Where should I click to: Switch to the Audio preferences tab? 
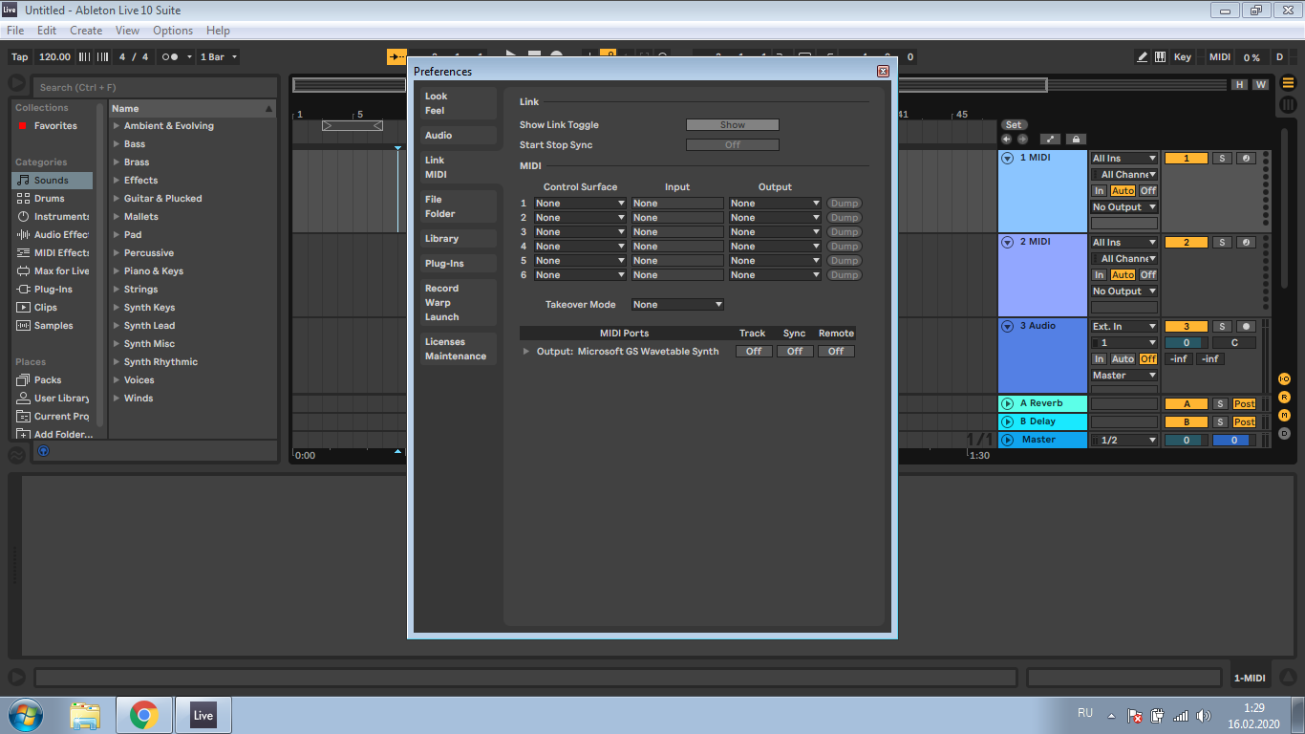(439, 136)
